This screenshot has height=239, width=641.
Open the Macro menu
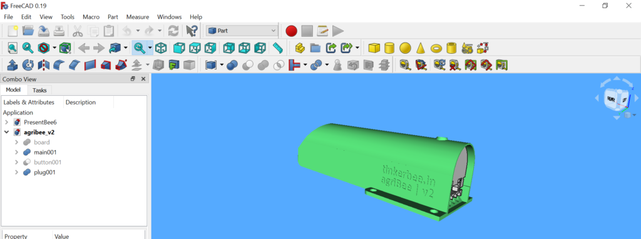(x=91, y=17)
